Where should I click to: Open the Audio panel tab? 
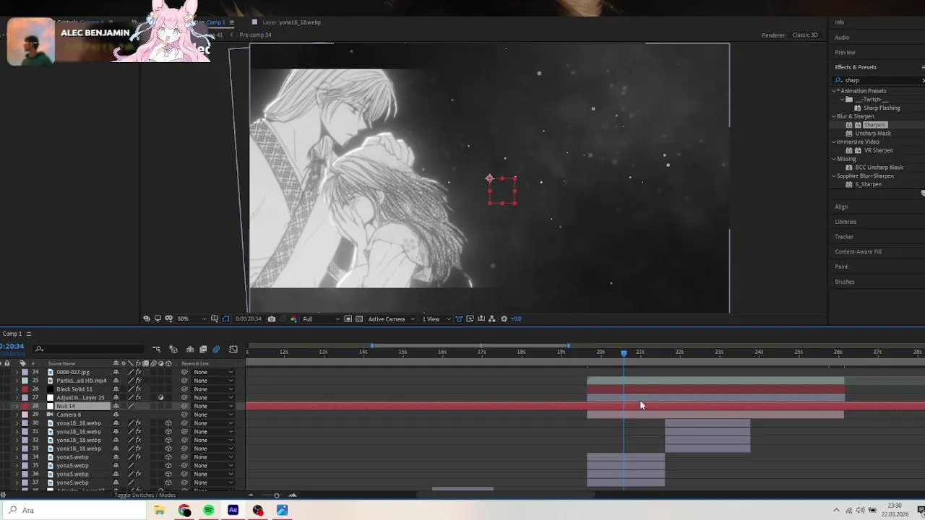point(842,38)
